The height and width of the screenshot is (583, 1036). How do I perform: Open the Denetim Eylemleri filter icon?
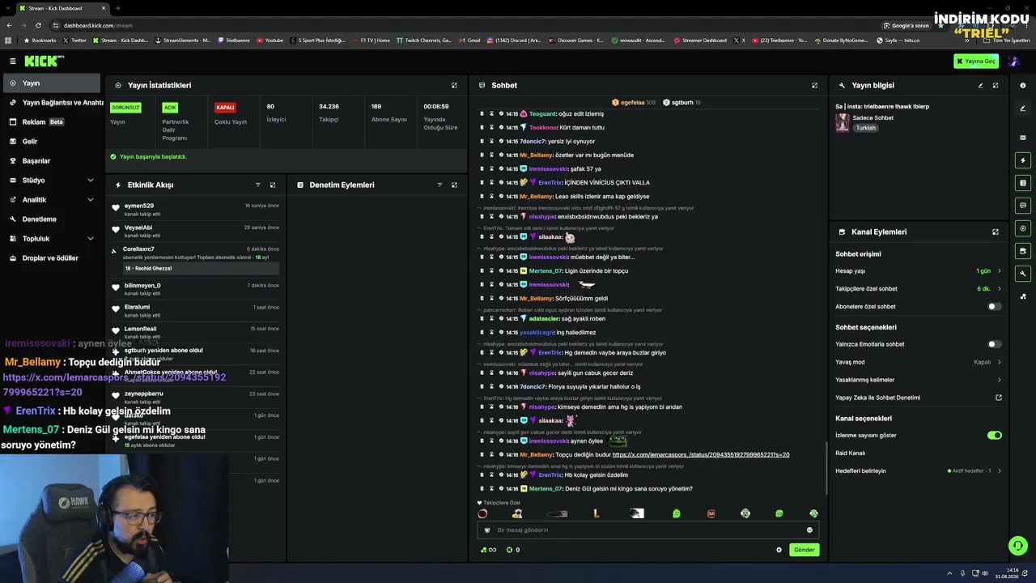[439, 185]
